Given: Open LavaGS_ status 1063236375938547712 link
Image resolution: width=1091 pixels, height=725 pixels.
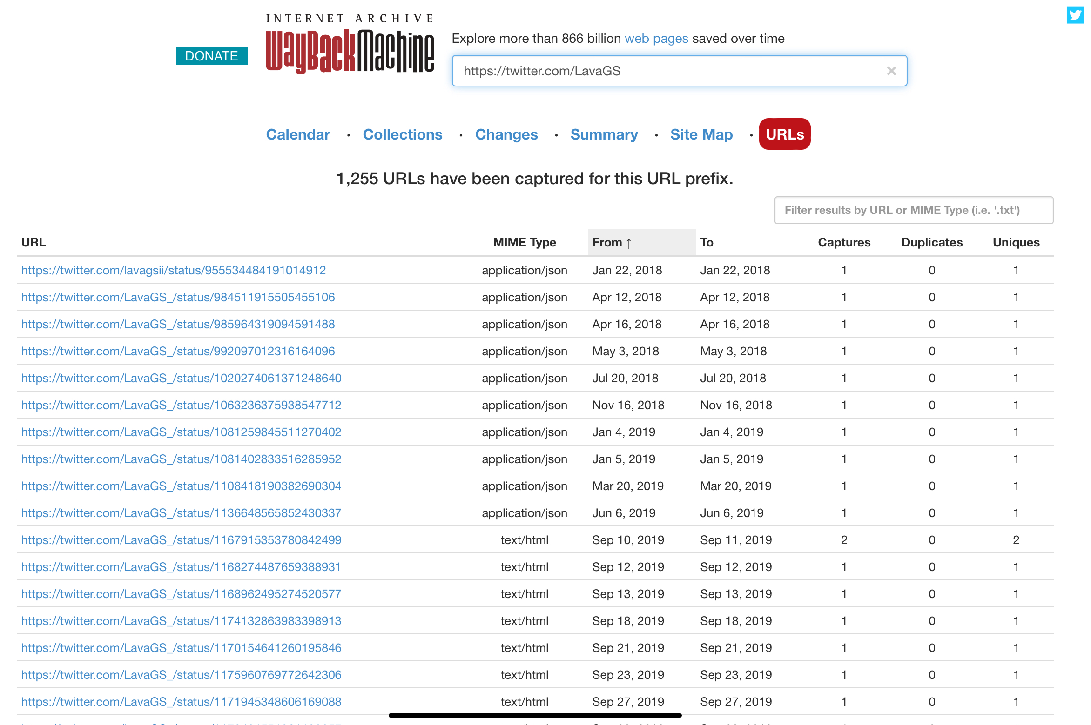Looking at the screenshot, I should 182,405.
